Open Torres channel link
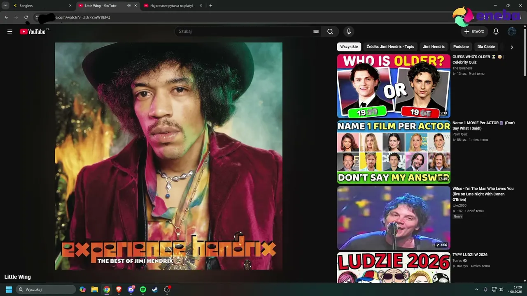Screen dimensions: 527x296 point(457,261)
